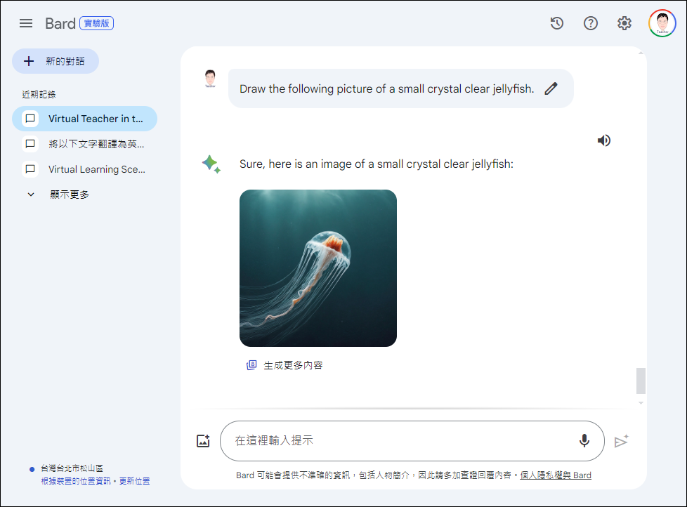Click the 台灣台北市松山區 location text
Screen dimensions: 687x507
click(x=72, y=468)
